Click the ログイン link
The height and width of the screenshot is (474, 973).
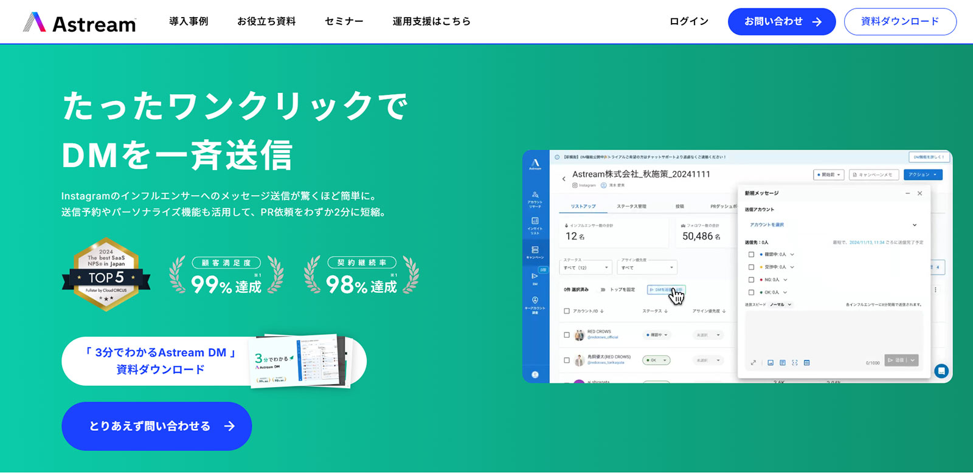[689, 21]
